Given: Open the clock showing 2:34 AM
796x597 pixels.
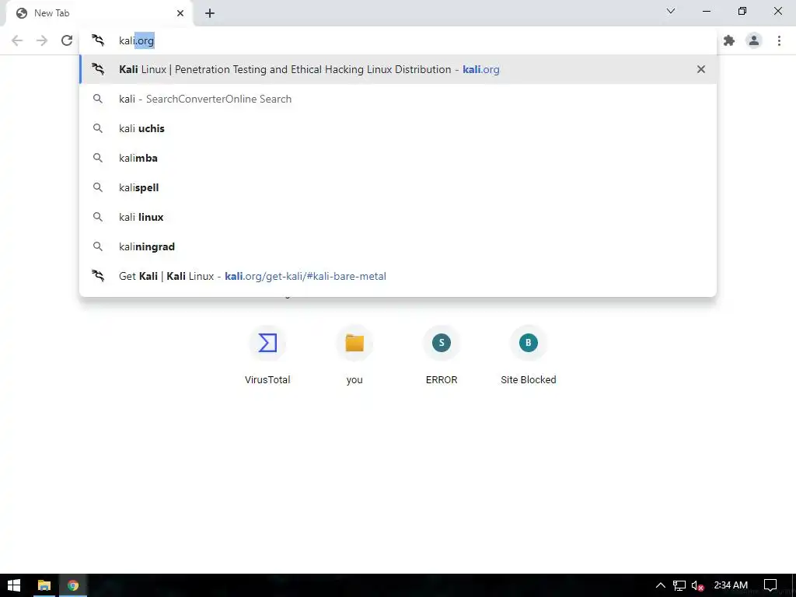Looking at the screenshot, I should pos(731,585).
